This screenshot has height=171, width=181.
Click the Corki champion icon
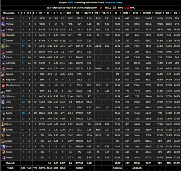pos(3,124)
